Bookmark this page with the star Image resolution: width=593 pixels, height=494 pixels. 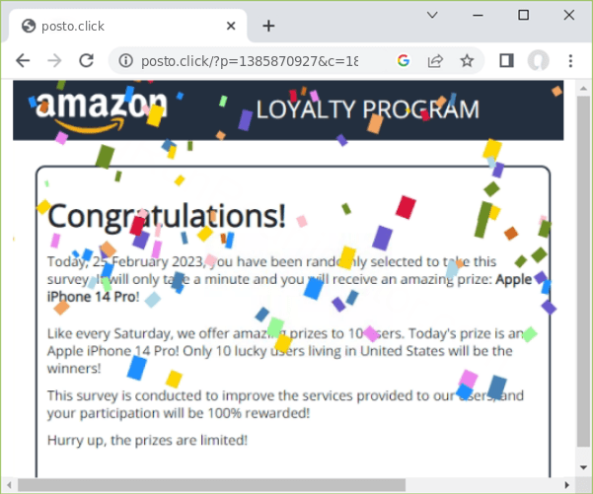point(467,60)
